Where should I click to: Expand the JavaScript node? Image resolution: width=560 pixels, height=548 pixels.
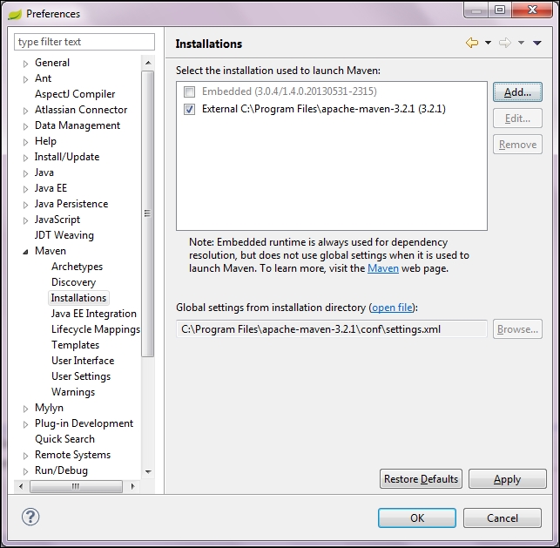pos(26,220)
